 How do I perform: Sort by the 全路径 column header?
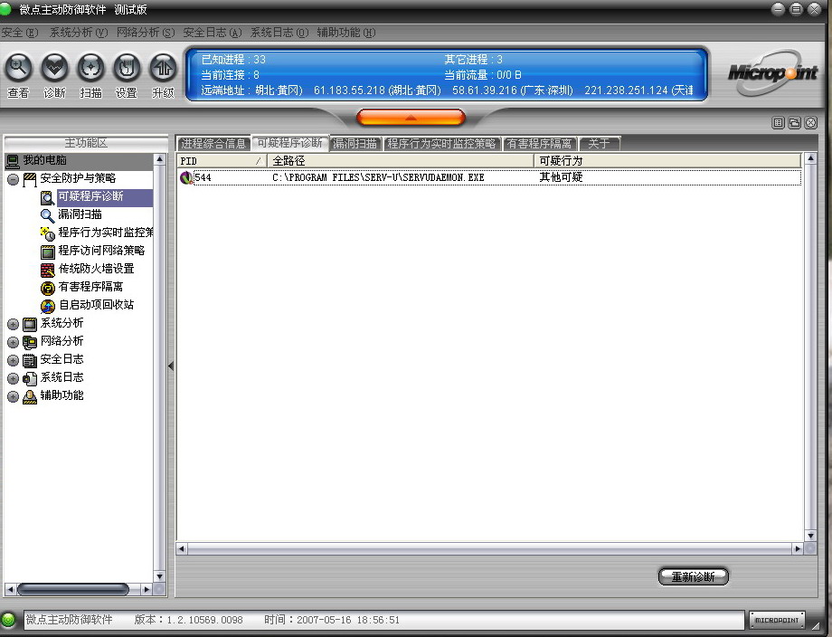click(x=401, y=161)
